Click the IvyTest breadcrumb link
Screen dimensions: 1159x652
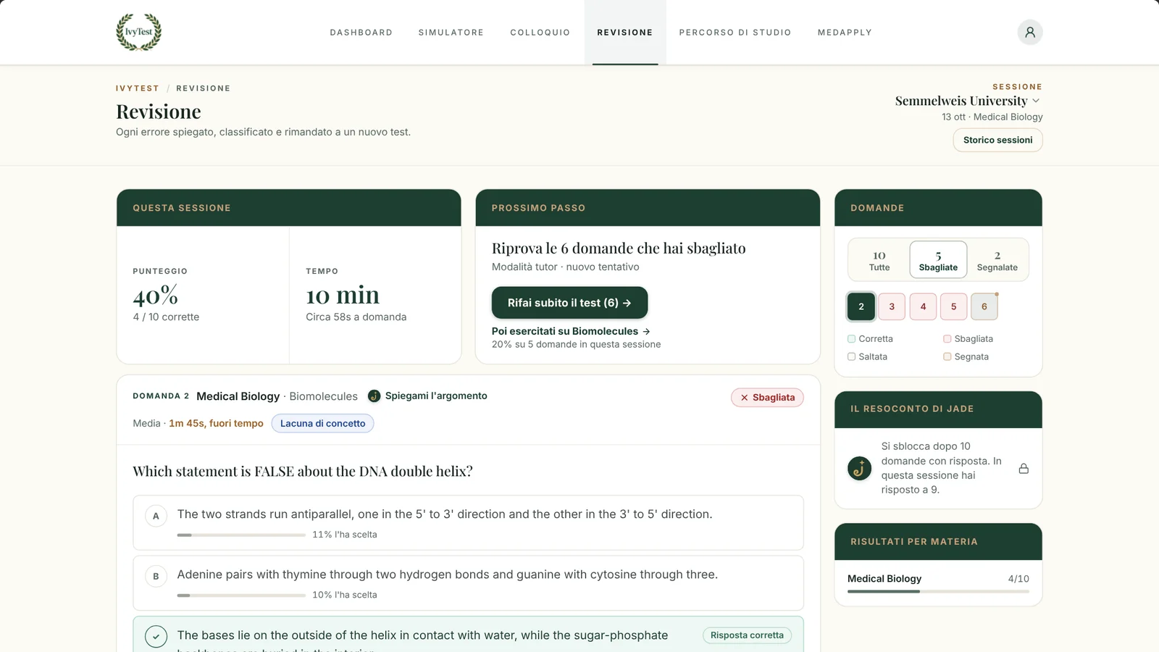tap(138, 88)
